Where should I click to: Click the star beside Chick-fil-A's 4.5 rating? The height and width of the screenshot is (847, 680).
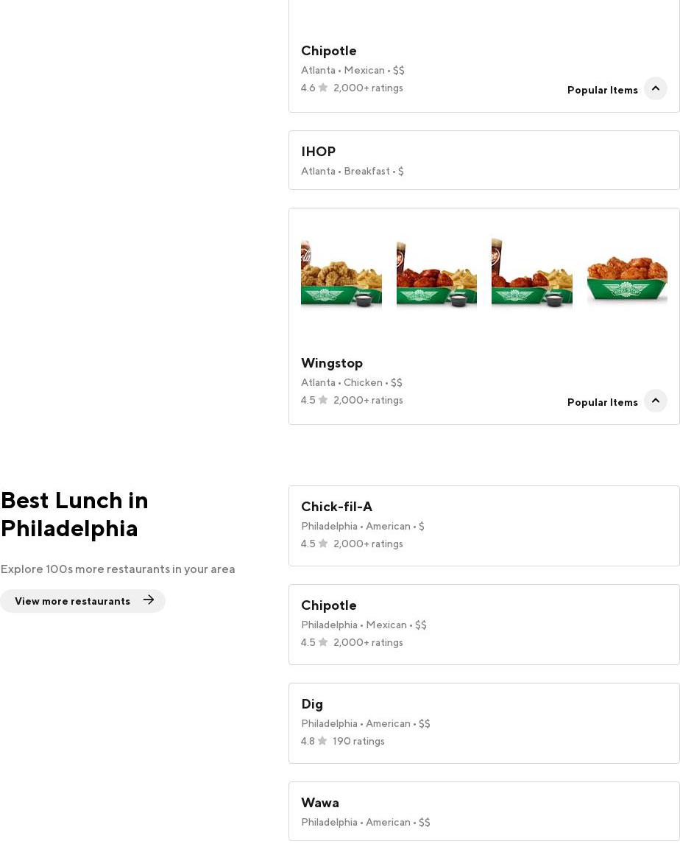(323, 544)
